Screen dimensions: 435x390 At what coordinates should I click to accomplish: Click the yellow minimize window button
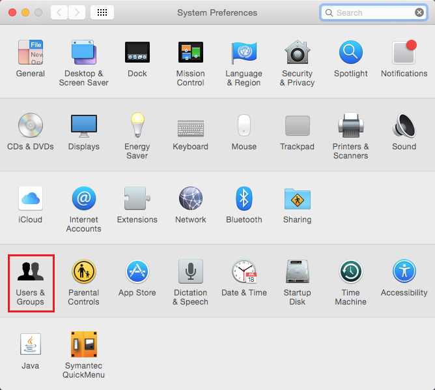click(25, 12)
